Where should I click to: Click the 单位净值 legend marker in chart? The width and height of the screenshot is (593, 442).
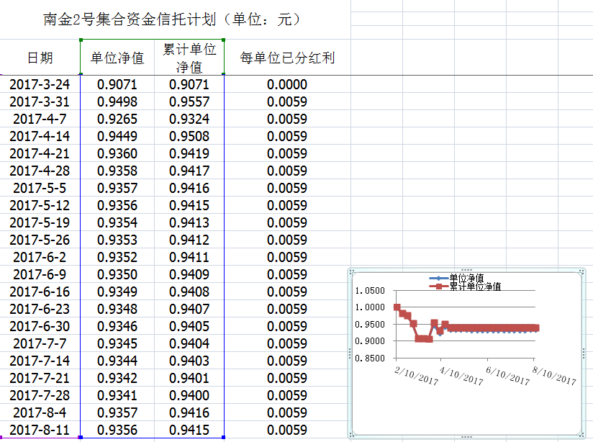438,278
